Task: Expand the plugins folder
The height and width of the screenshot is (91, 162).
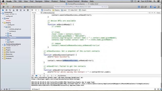Action: 6,42
